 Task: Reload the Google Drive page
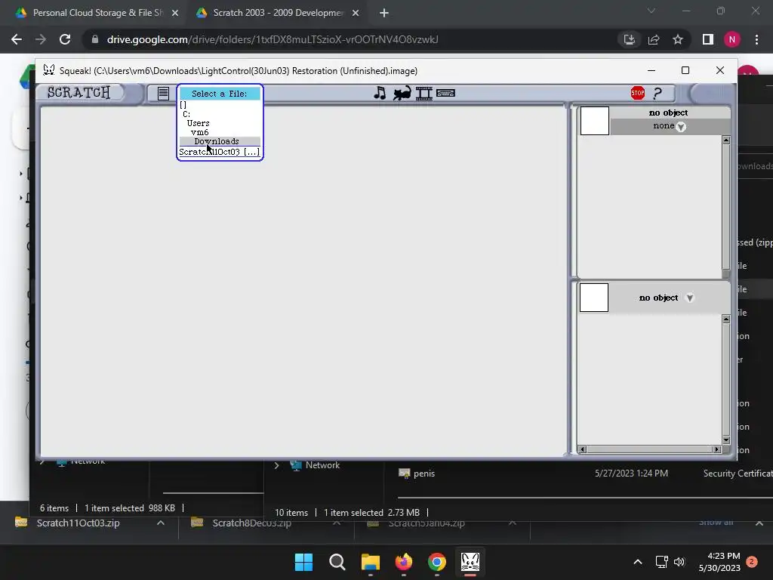pos(65,39)
